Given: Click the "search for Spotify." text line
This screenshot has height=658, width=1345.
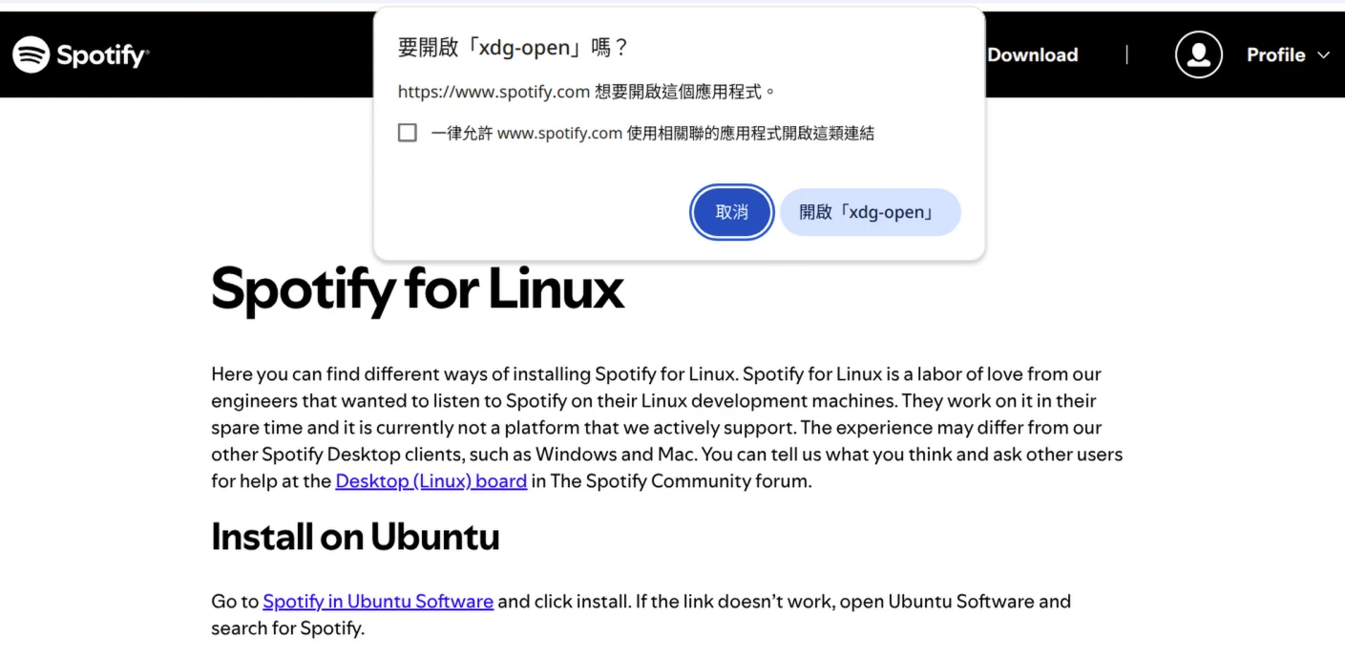Looking at the screenshot, I should pos(287,628).
